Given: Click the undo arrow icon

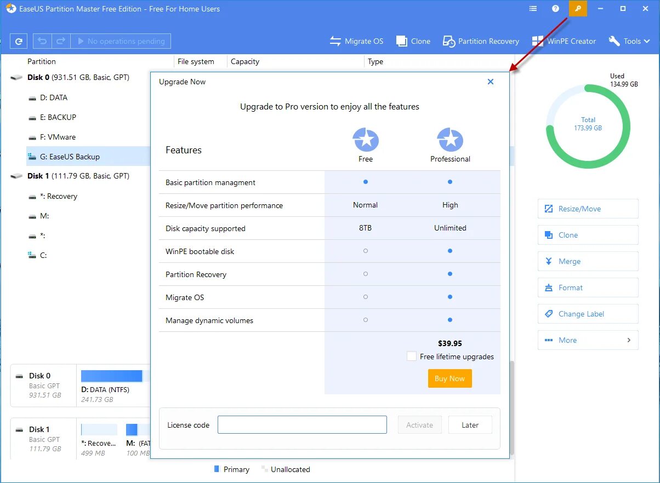Looking at the screenshot, I should click(42, 41).
